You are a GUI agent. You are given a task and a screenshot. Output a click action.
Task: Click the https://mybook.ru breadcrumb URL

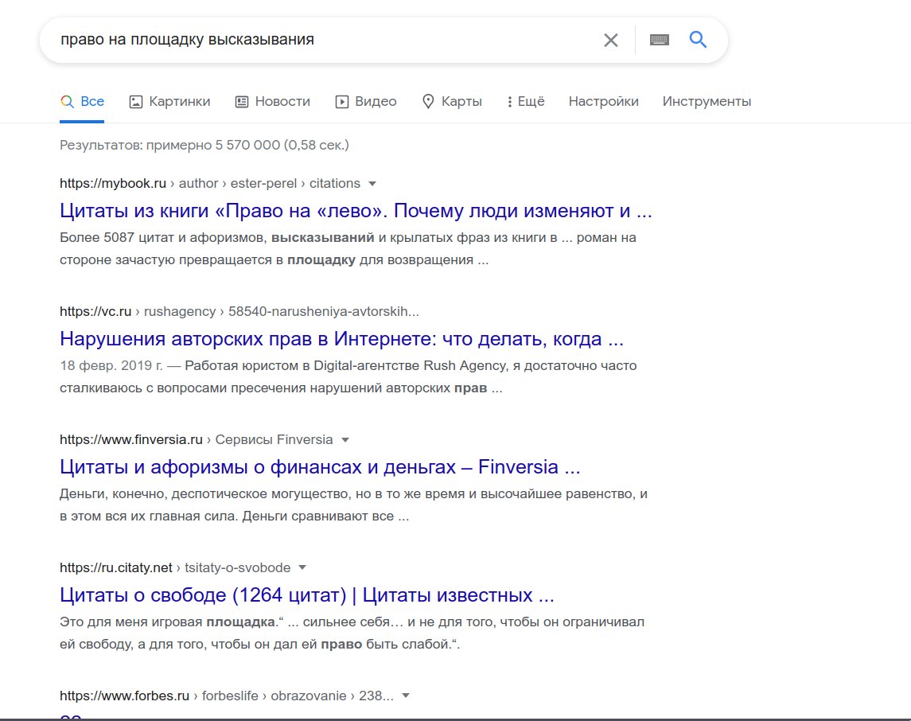tap(113, 184)
